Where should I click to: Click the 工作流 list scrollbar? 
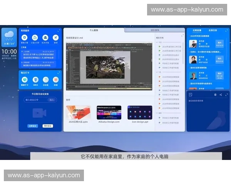[59, 55]
